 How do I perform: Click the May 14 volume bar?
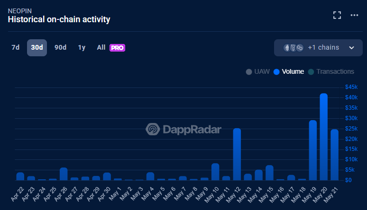point(258,175)
